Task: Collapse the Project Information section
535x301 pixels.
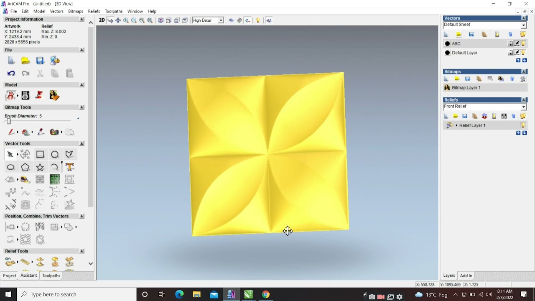Action: [x=82, y=19]
